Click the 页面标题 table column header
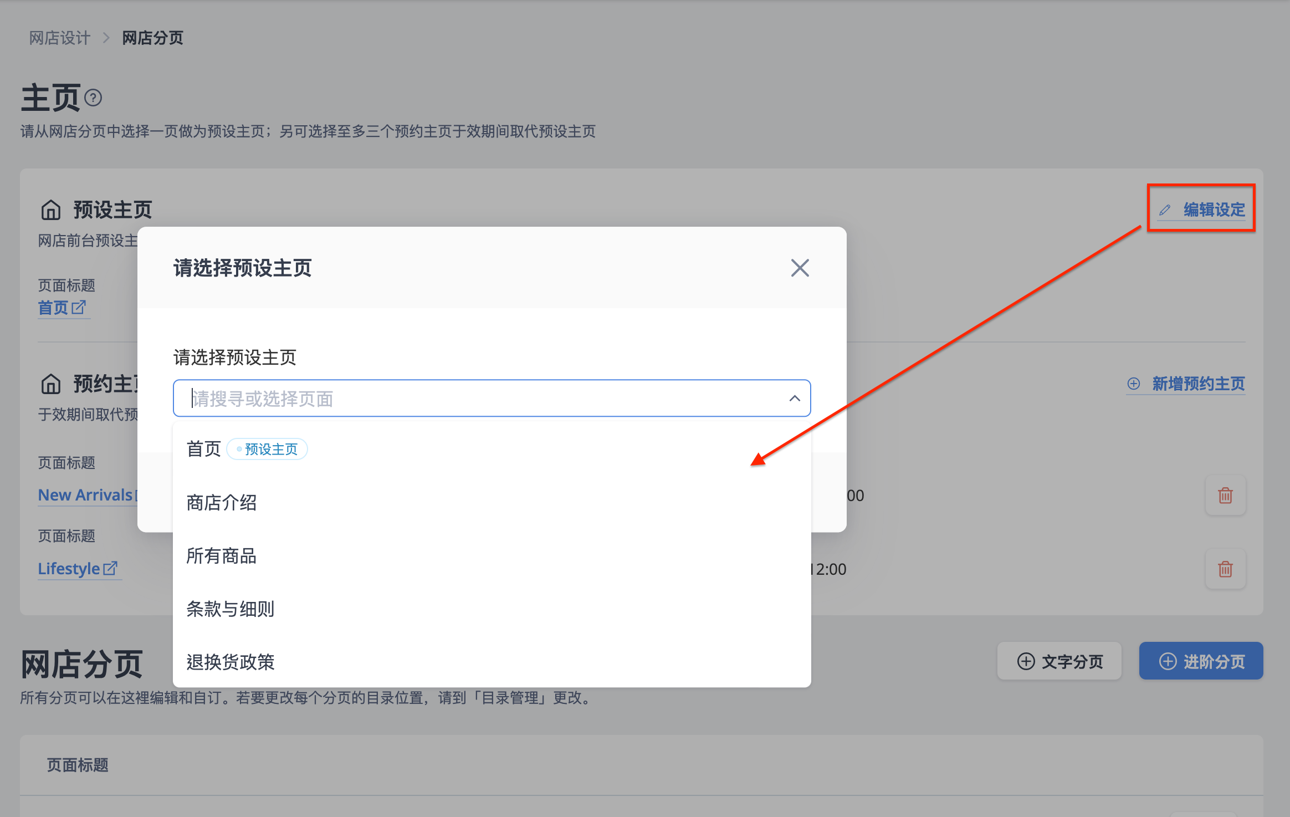This screenshot has width=1290, height=817. (78, 765)
